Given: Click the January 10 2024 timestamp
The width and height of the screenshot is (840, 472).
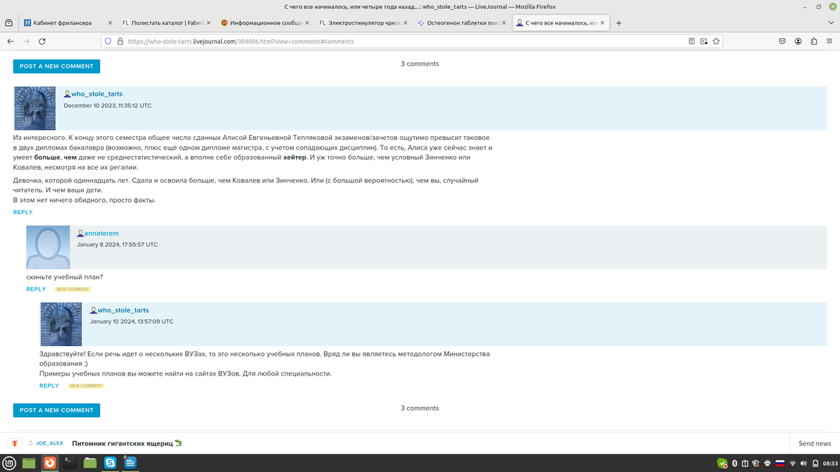Looking at the screenshot, I should click(132, 322).
